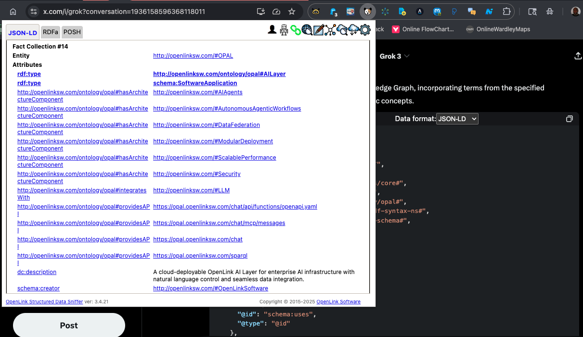Open the opal#integratesWith property link
This screenshot has width=583, height=337.
[82, 194]
